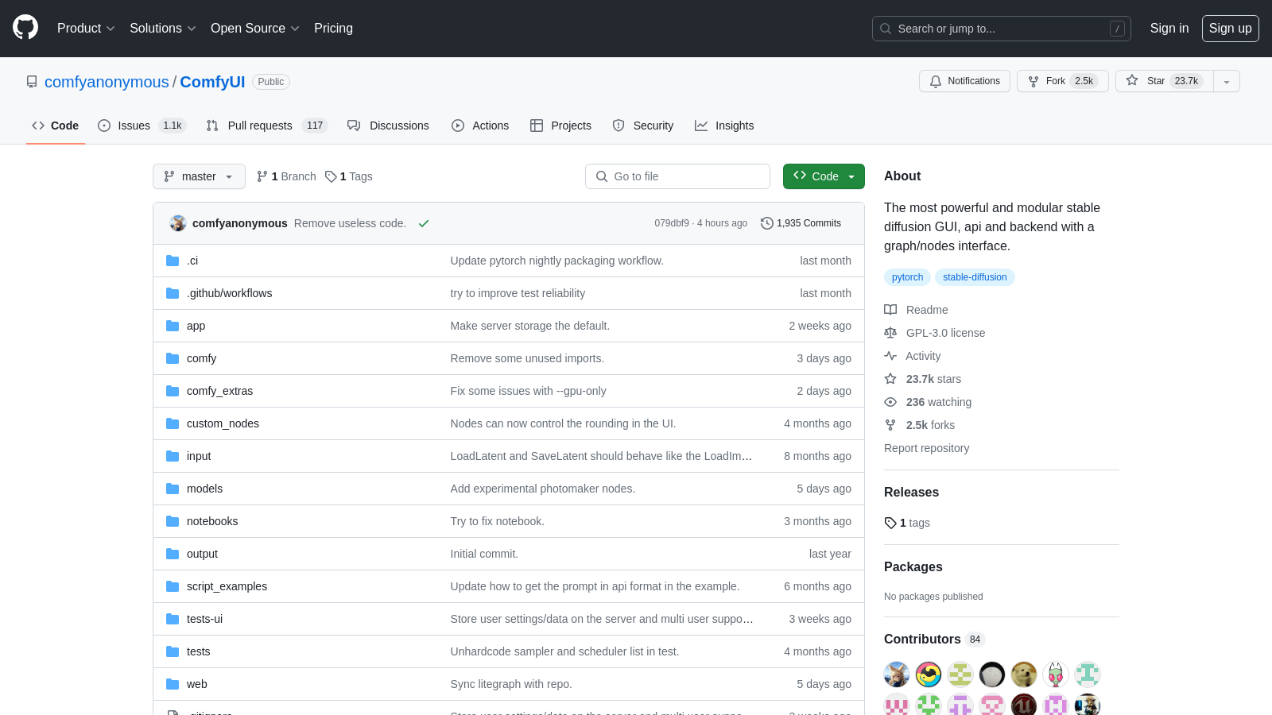Open commit message 'Add experimental photomaker nodes.'
This screenshot has width=1272, height=715.
542,489
